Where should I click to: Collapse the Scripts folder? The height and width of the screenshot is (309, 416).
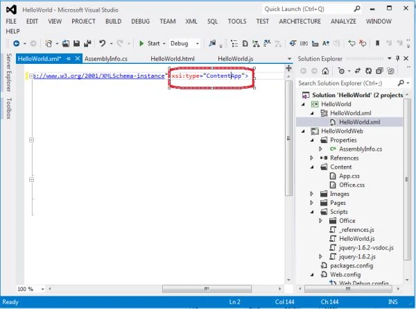[x=312, y=212]
